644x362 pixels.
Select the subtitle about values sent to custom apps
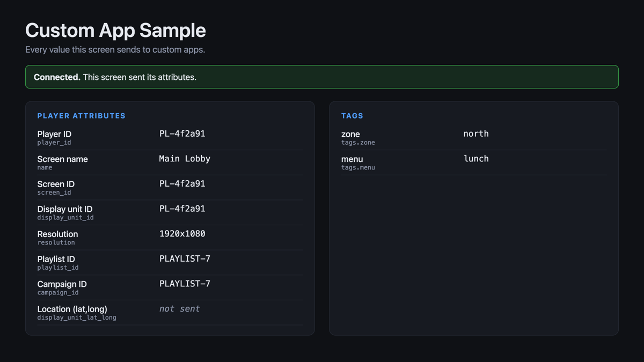coord(115,50)
